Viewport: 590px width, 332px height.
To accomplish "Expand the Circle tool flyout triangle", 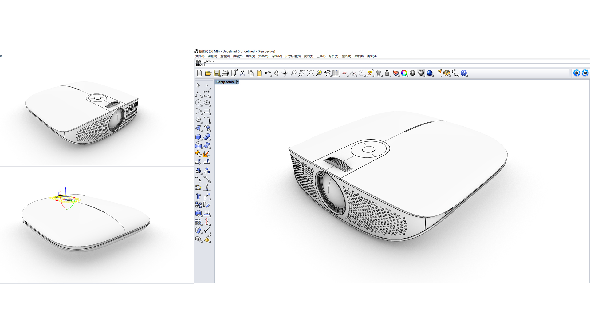I will click(x=201, y=105).
